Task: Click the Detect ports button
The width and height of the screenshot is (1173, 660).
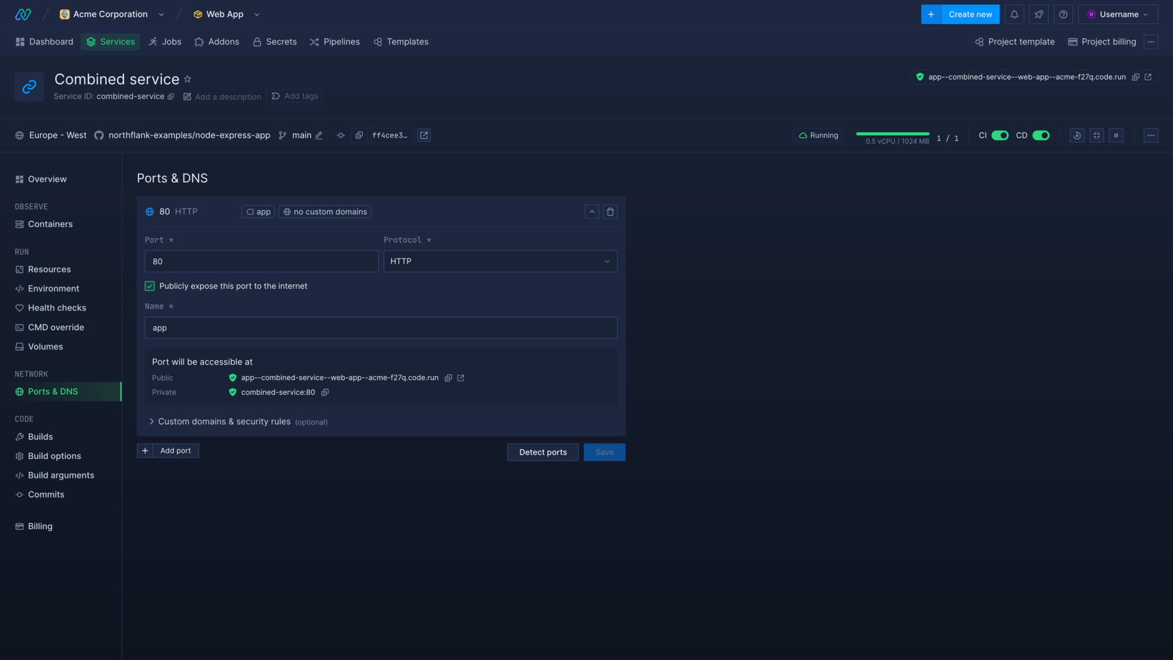Action: [542, 451]
